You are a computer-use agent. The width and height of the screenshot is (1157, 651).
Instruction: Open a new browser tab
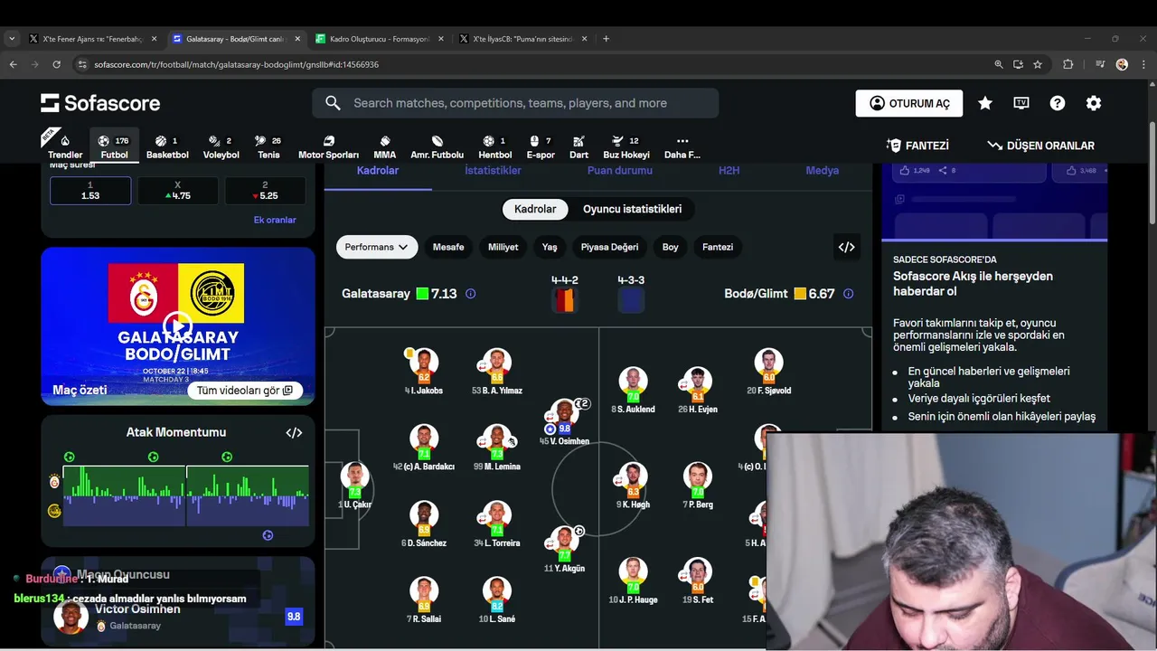(606, 39)
